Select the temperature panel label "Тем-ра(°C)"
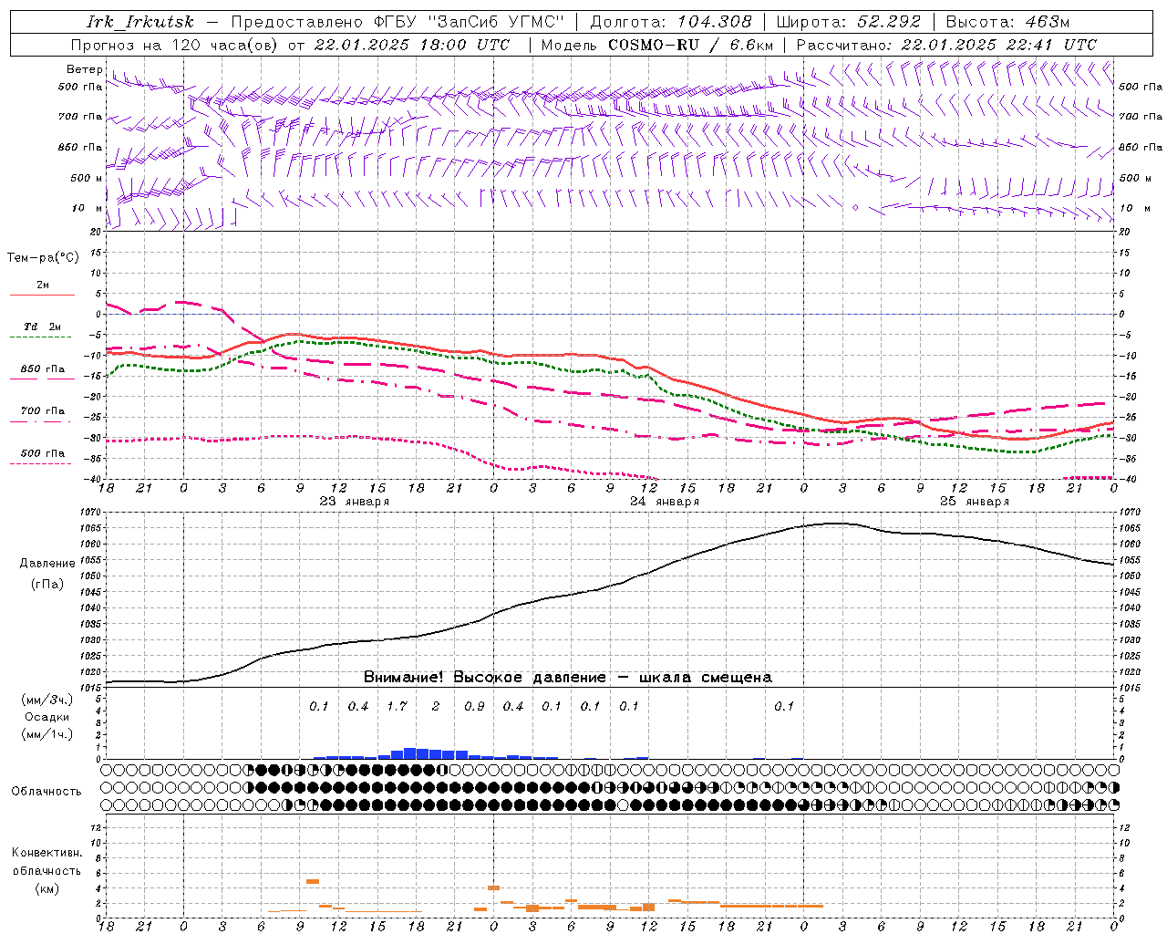1167x934 pixels. click(43, 258)
